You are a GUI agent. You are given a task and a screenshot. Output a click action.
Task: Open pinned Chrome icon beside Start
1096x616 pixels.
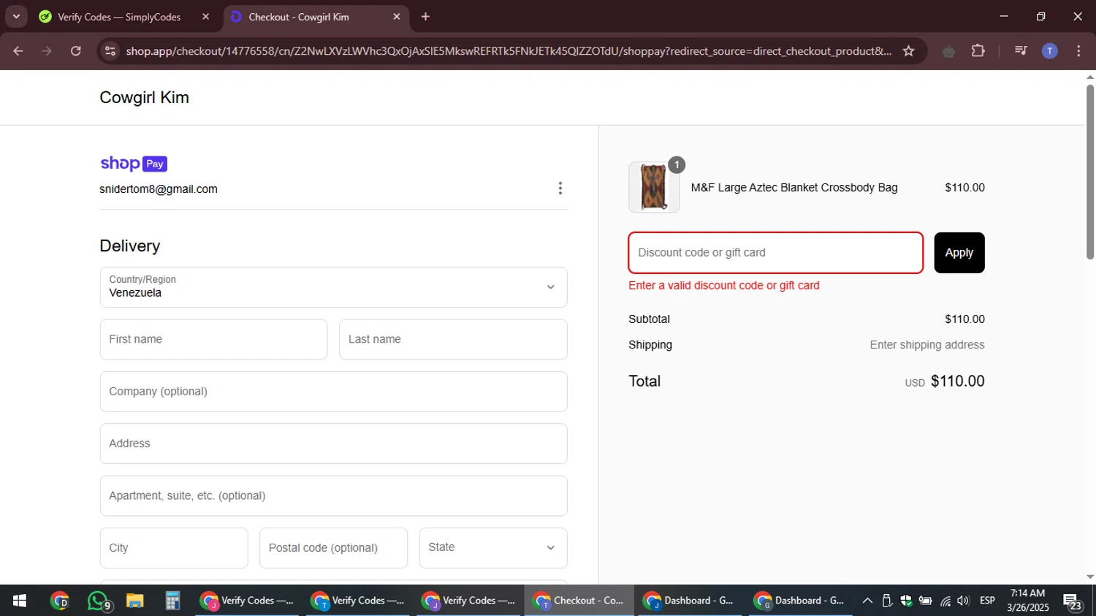tap(60, 601)
